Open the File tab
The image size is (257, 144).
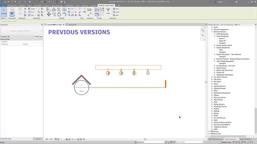(3, 5)
